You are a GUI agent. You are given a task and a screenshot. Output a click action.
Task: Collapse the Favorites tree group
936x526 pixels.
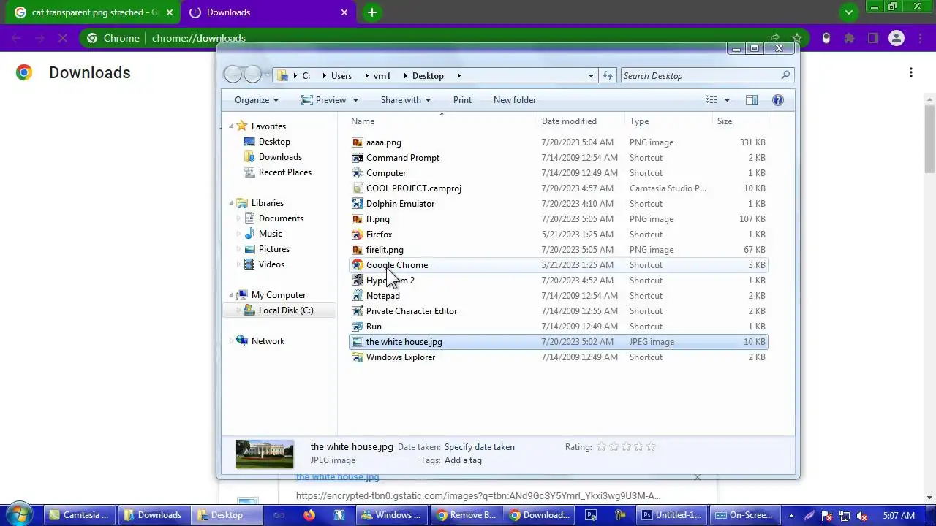pos(231,126)
